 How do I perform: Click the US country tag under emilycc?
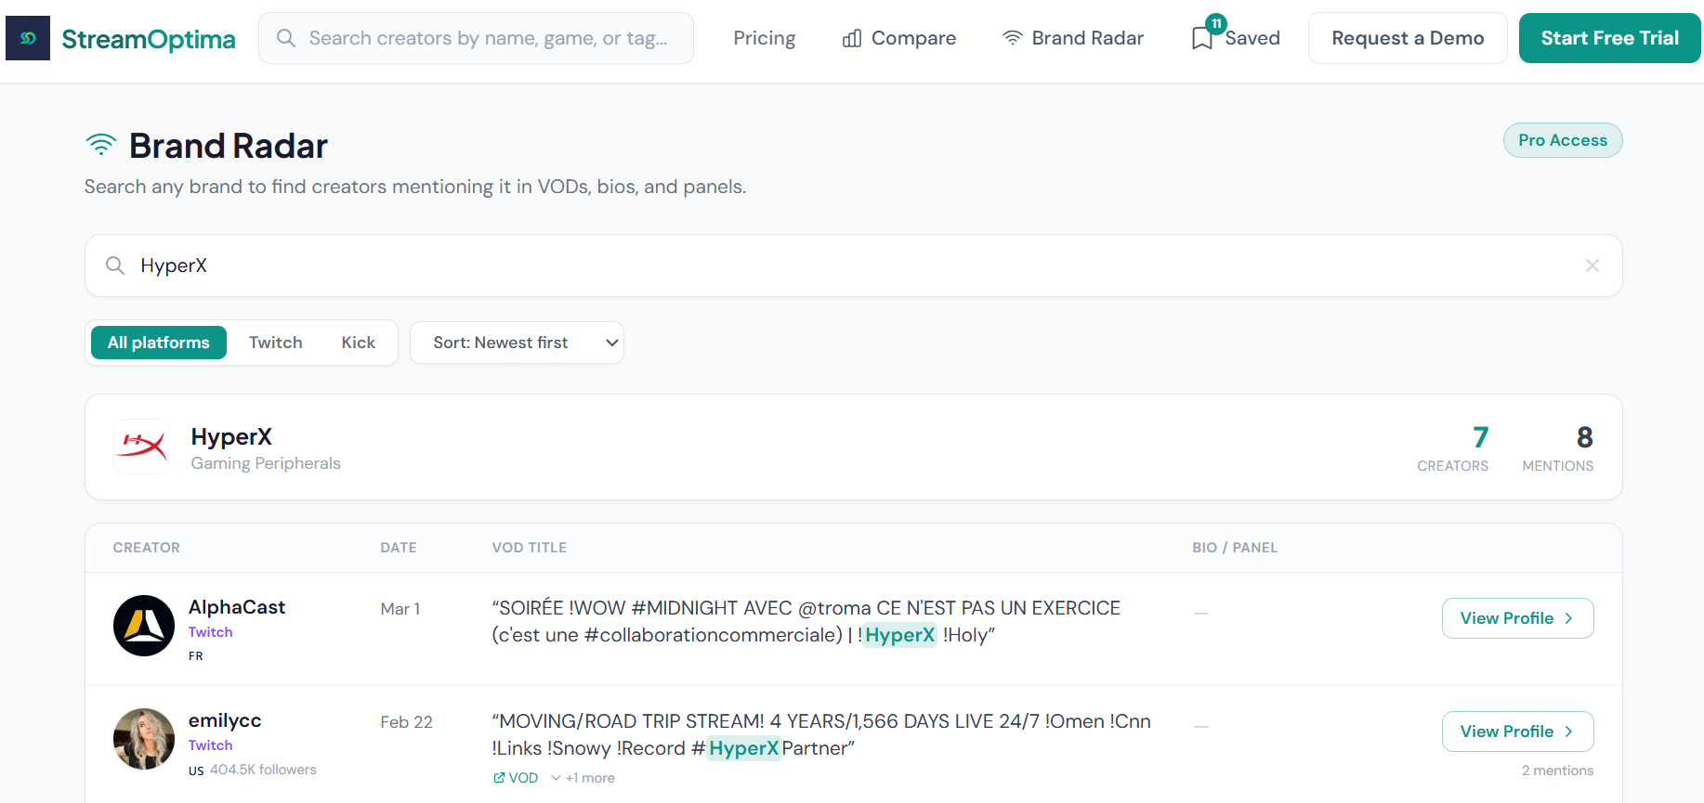(x=196, y=771)
